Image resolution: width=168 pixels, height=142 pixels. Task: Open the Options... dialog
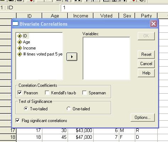[143, 117]
